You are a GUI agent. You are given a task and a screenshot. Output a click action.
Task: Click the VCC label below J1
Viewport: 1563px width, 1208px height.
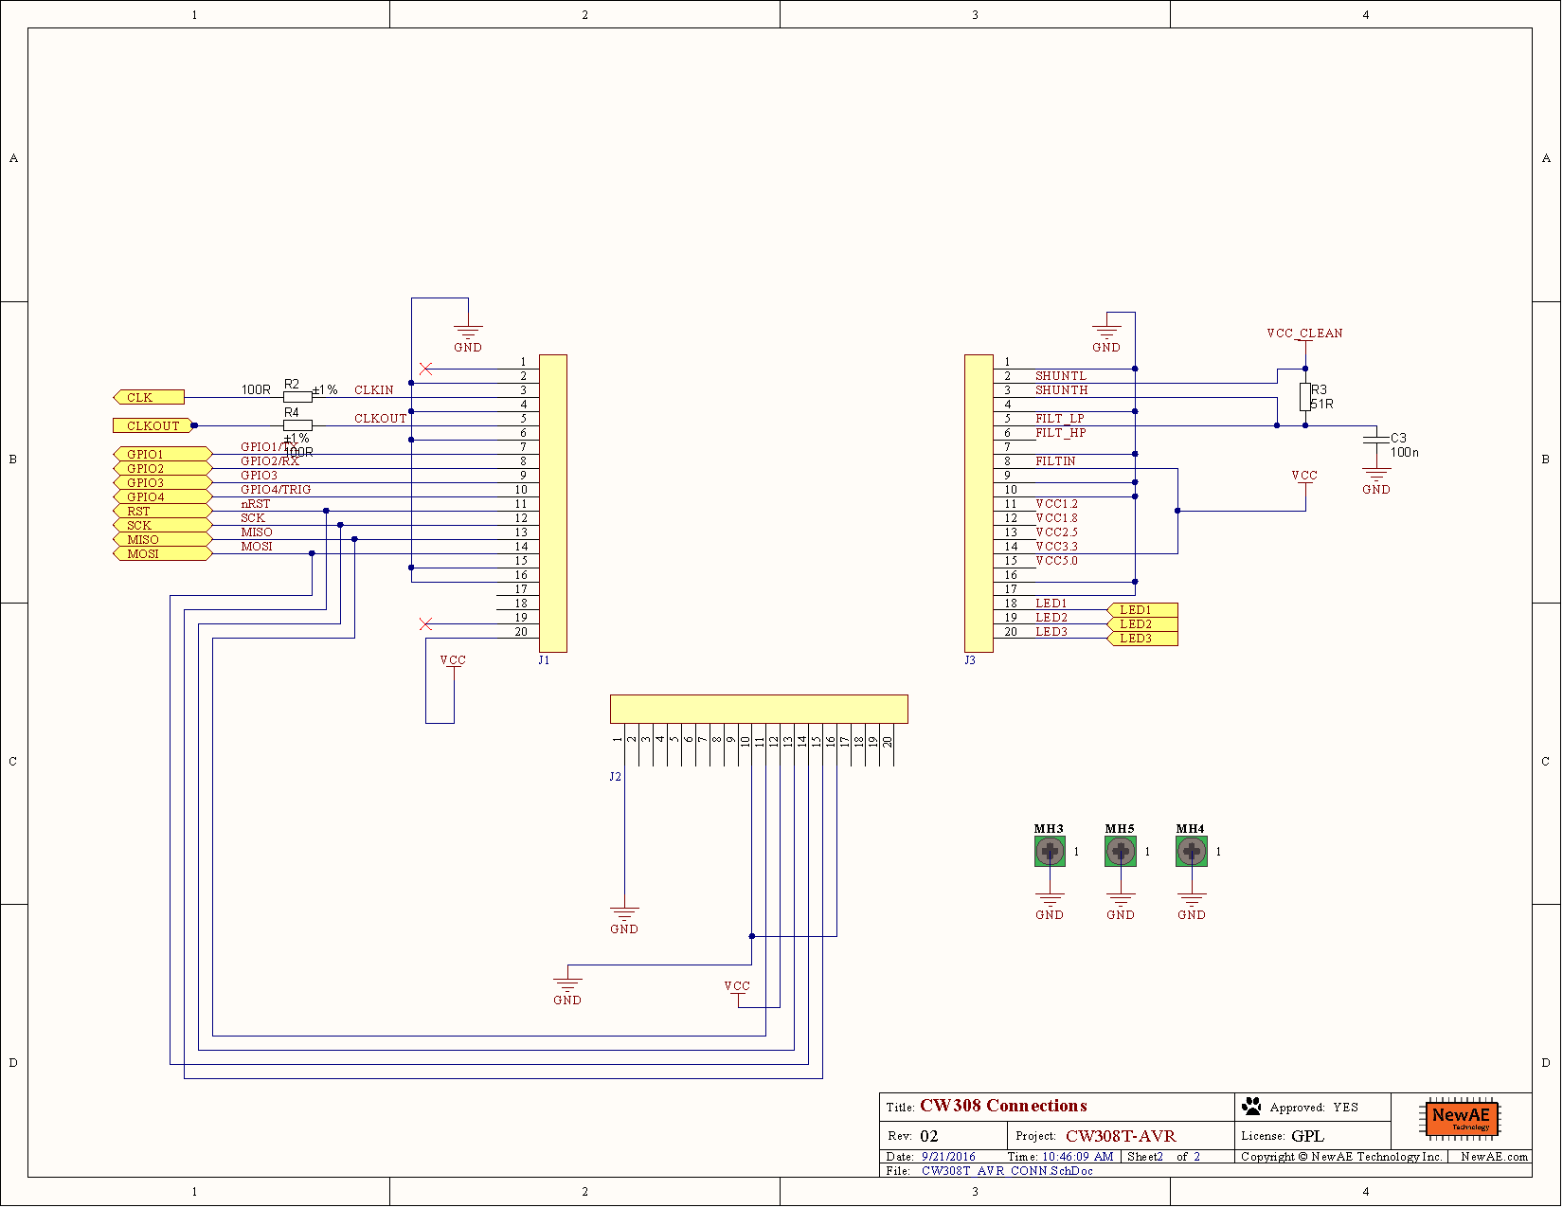pyautogui.click(x=453, y=660)
